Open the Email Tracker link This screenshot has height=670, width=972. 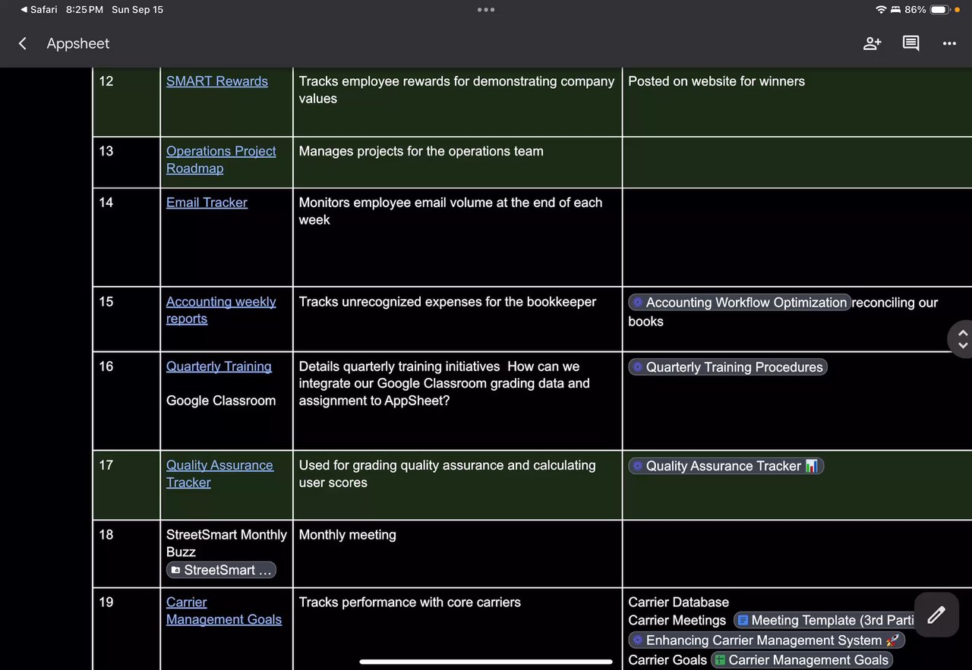pyautogui.click(x=207, y=203)
